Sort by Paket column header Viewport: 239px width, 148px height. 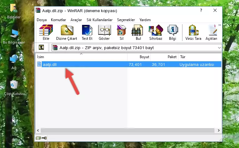164,57
